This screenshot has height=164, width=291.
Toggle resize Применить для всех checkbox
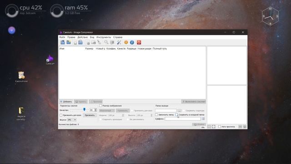coord(132,111)
